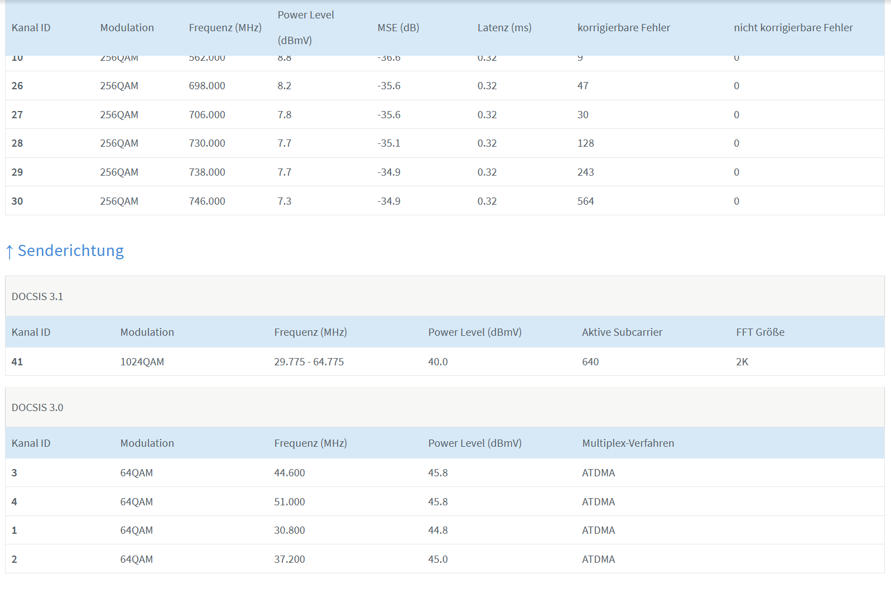Viewport: 891px width, 589px height.
Task: Click the DOCSIS 3.1 section header
Action: pos(445,296)
